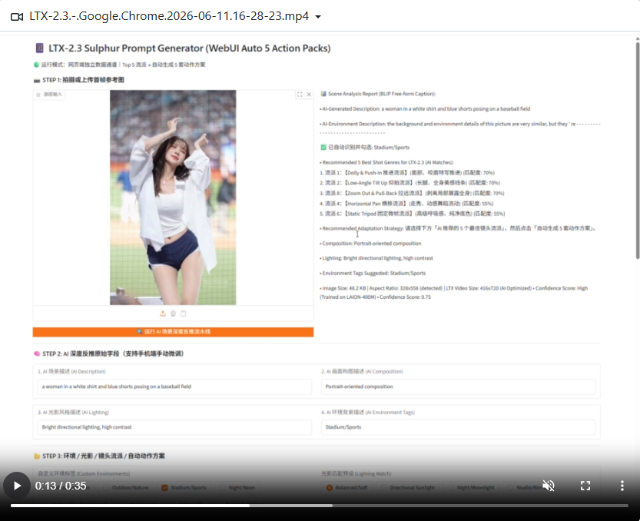Click the video progress bar
Viewport: 640px width, 521px height.
click(319, 506)
